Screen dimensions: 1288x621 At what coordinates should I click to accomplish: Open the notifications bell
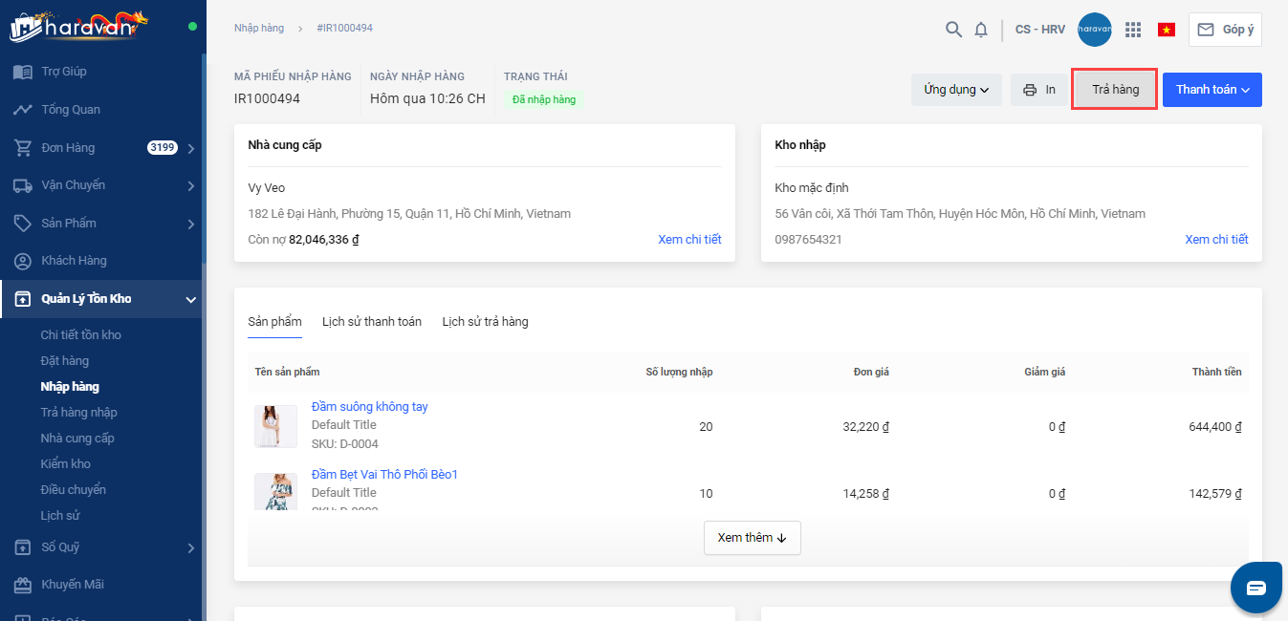click(981, 30)
